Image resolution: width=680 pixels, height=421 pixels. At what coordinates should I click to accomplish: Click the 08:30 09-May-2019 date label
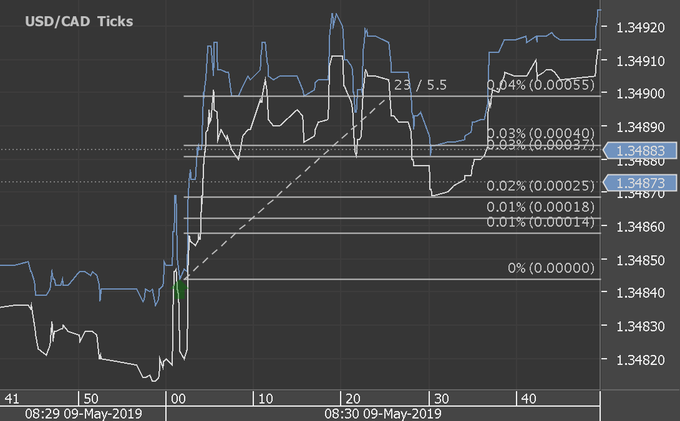tap(383, 413)
